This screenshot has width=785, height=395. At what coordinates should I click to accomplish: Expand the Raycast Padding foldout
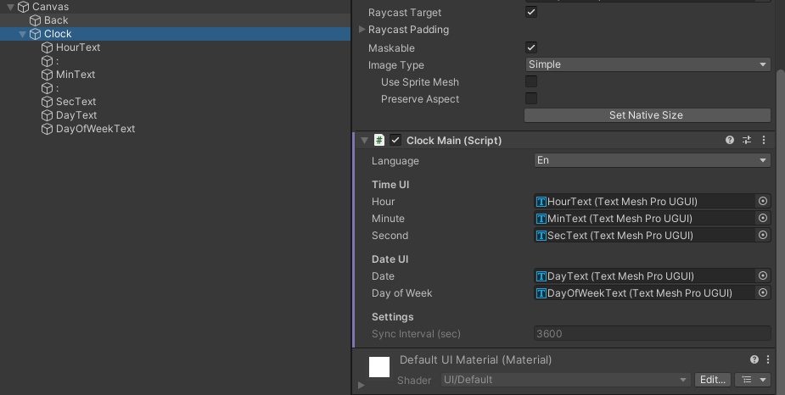pyautogui.click(x=363, y=30)
